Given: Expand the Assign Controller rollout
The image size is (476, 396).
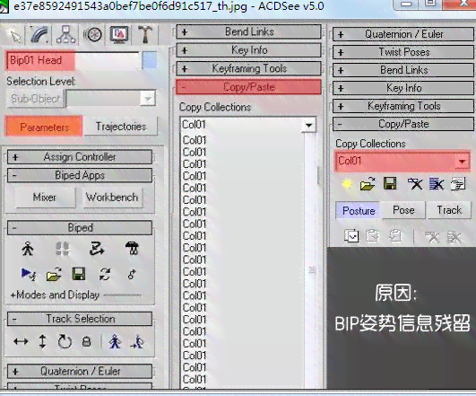Looking at the screenshot, I should [80, 157].
